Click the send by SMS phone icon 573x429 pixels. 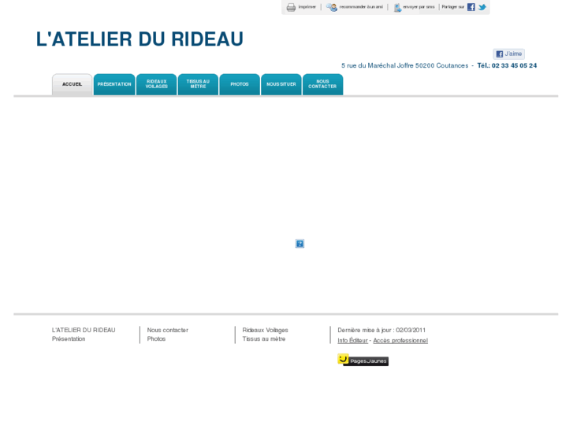pos(397,7)
